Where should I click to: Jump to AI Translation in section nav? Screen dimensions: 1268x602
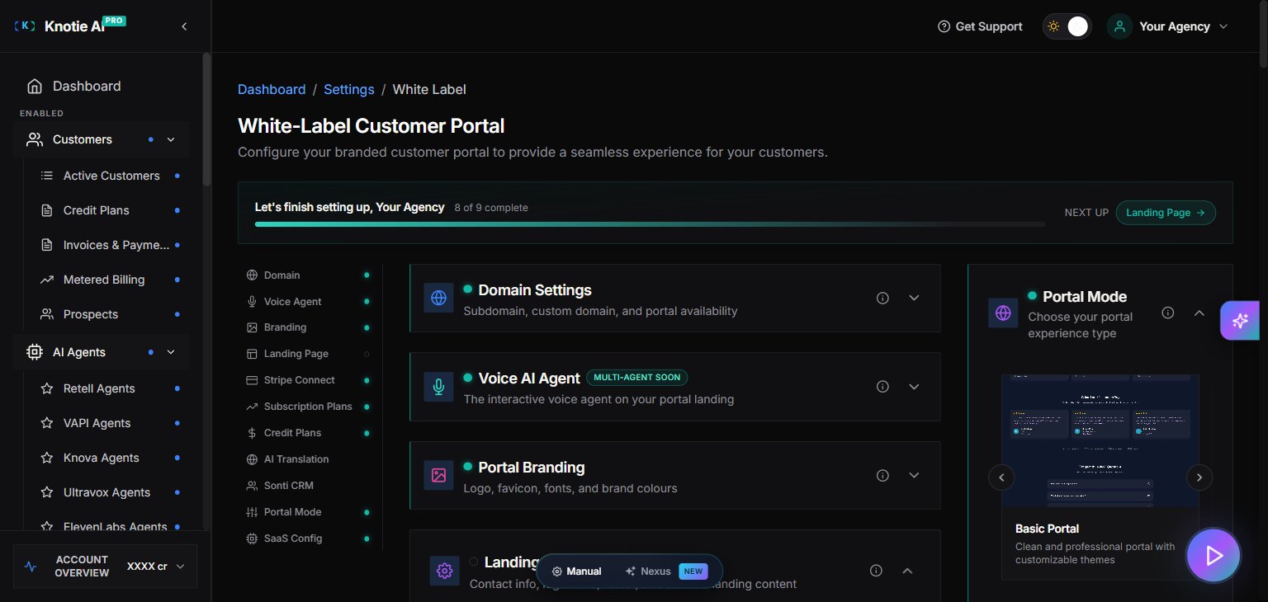(308, 459)
